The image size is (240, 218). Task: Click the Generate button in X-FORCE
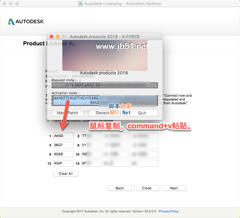click(105, 113)
